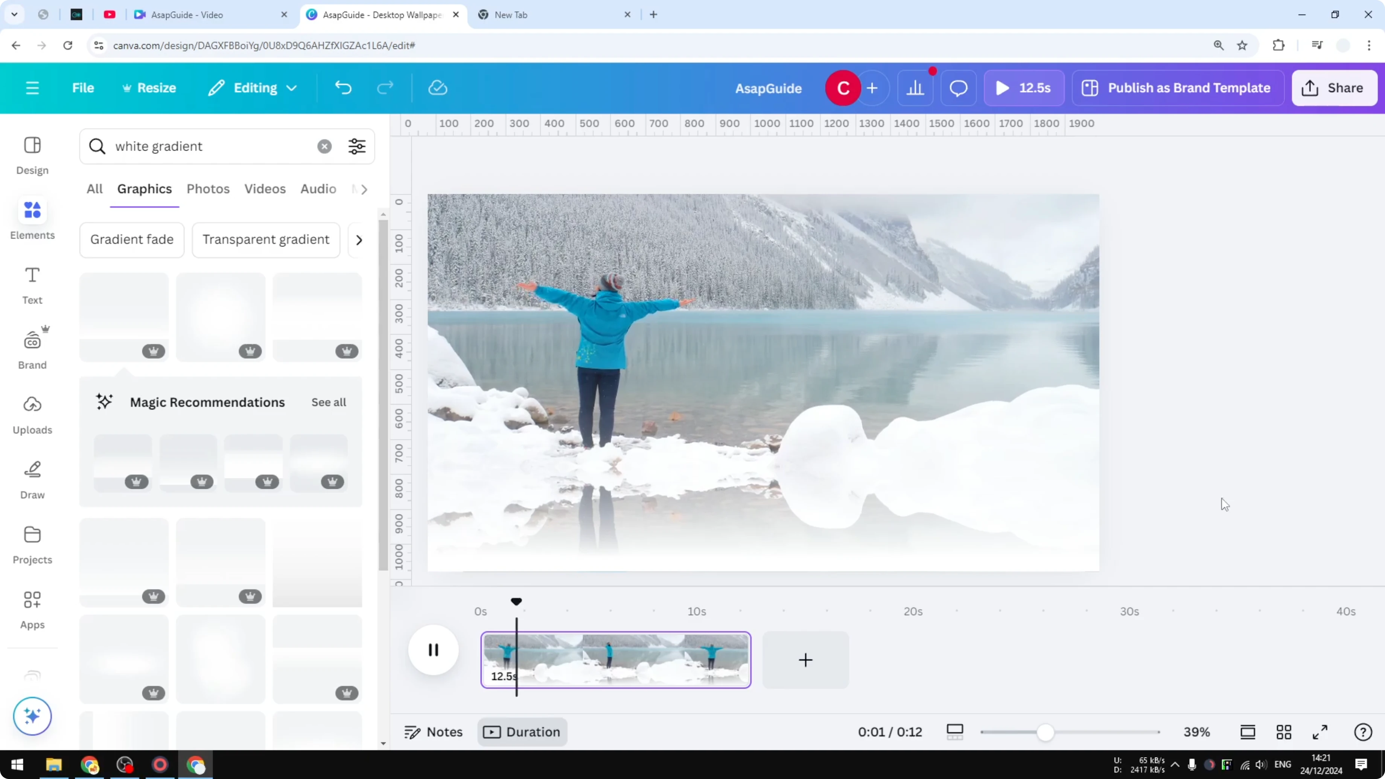This screenshot has width=1385, height=779.
Task: Clear the white gradient search query
Action: tap(324, 146)
